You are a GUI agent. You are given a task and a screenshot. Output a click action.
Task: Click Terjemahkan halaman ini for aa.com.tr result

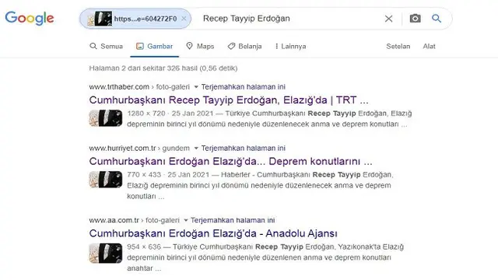click(x=233, y=220)
